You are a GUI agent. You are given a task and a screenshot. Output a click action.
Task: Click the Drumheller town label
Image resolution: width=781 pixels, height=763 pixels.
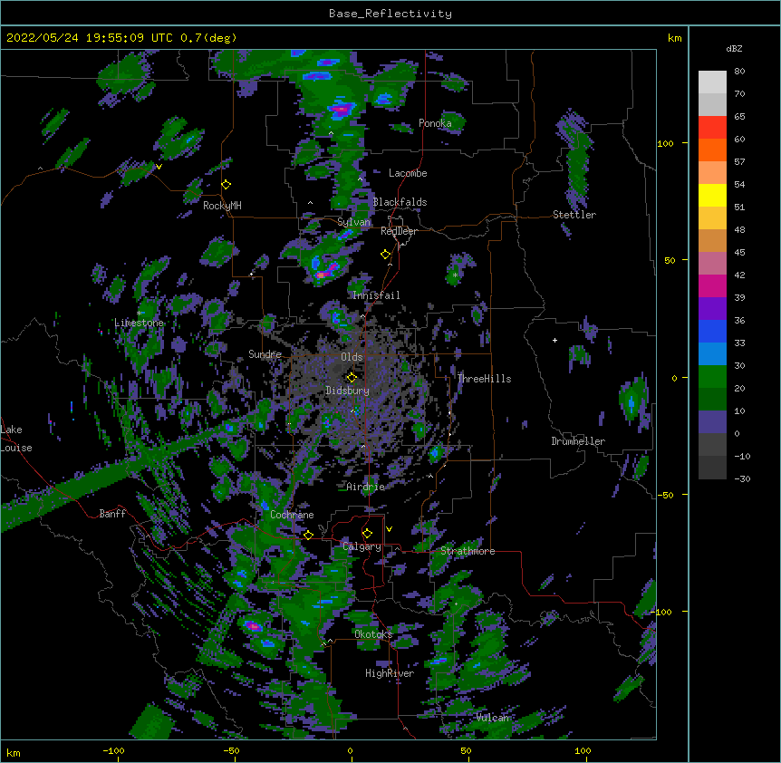[x=578, y=441]
